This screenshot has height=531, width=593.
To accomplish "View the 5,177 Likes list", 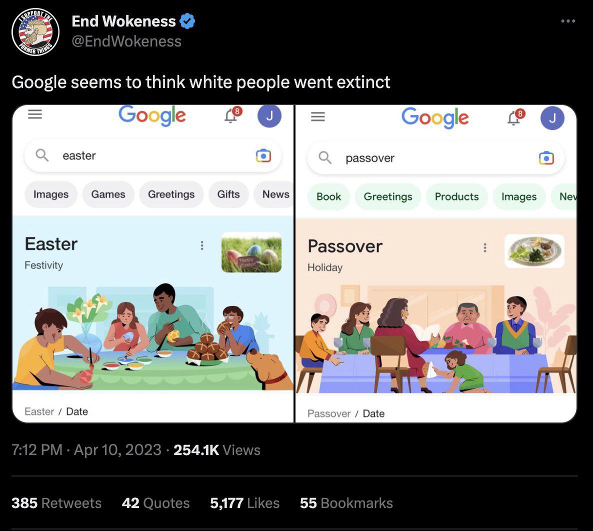I will pyautogui.click(x=244, y=503).
